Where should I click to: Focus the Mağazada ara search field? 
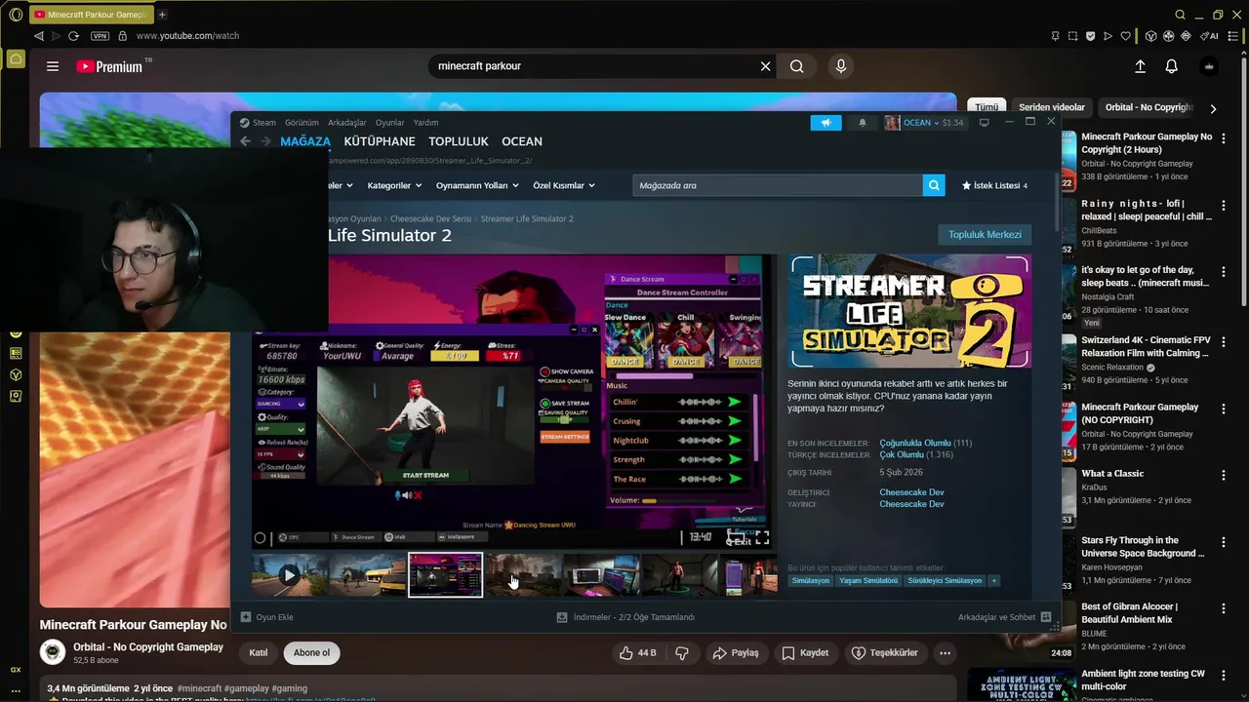(778, 185)
